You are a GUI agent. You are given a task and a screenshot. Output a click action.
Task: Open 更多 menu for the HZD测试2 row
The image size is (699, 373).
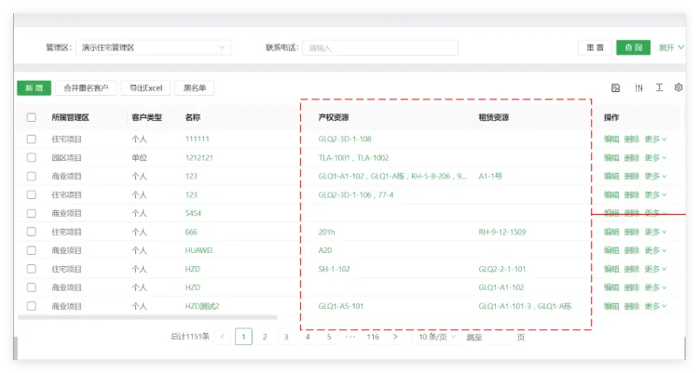pyautogui.click(x=655, y=306)
